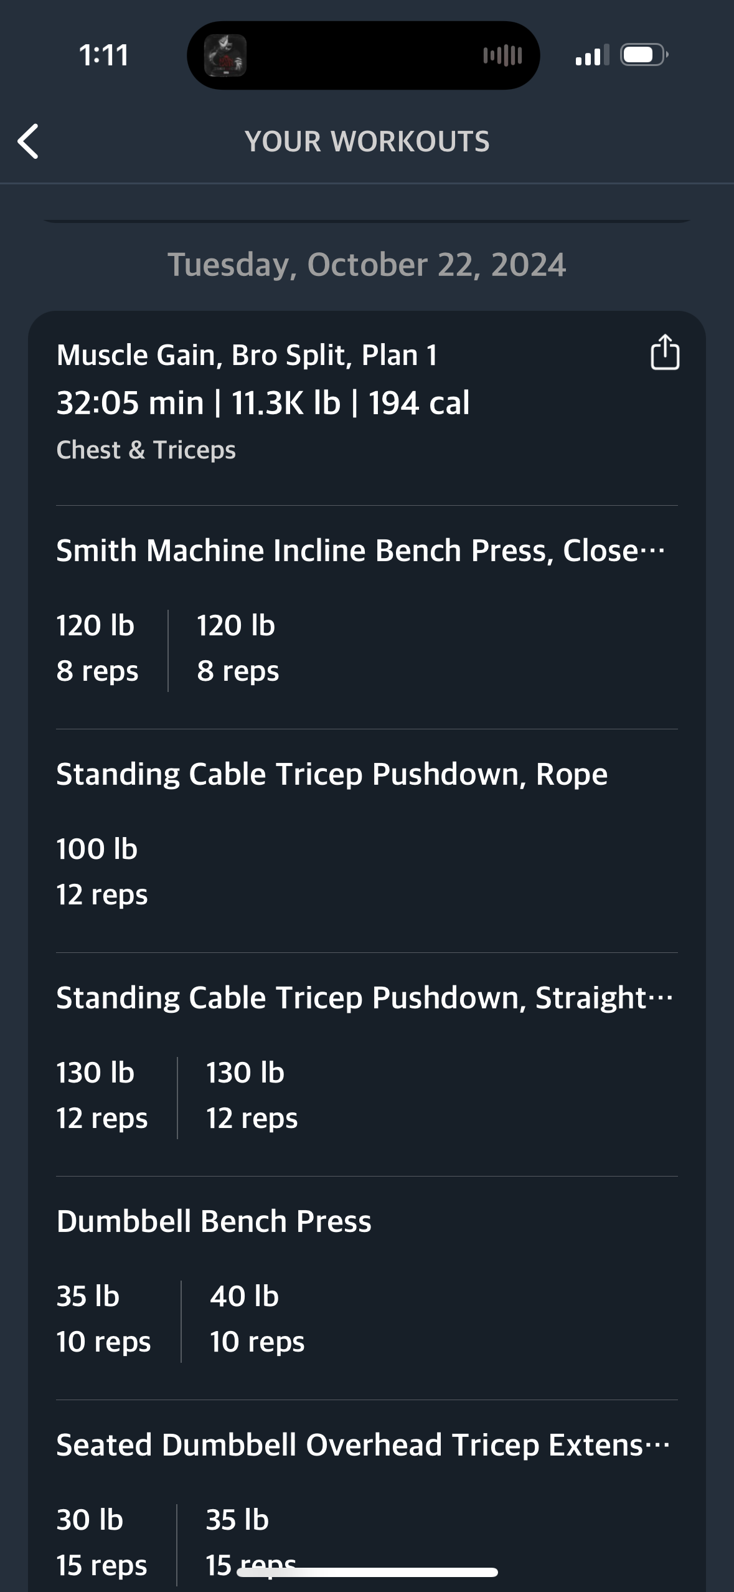
Task: Select the 100 lb, 12 reps set
Action: pyautogui.click(x=102, y=871)
